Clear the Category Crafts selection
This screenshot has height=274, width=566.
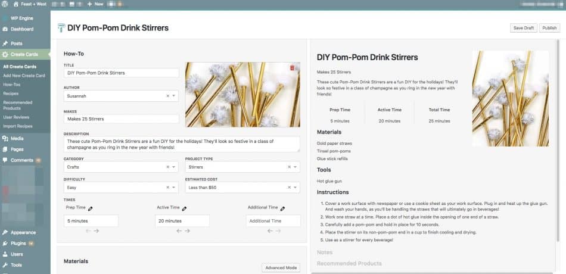(167, 167)
